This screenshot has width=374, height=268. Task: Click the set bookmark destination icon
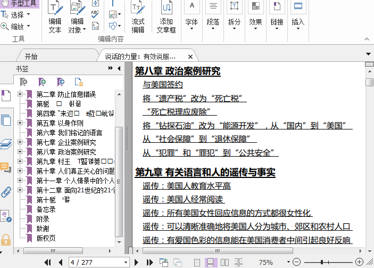[61, 82]
